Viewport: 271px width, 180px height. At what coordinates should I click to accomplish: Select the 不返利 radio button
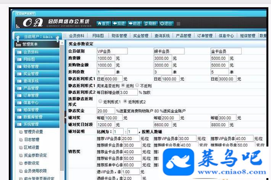point(137,85)
